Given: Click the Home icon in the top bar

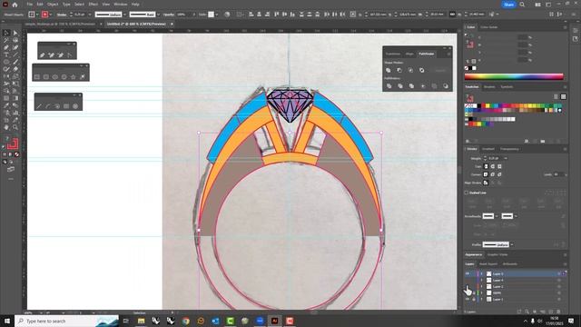Looking at the screenshot, I should click(15, 5).
